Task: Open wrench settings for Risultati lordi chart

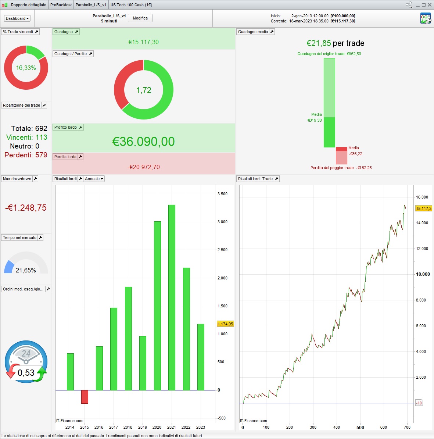Action: point(80,179)
